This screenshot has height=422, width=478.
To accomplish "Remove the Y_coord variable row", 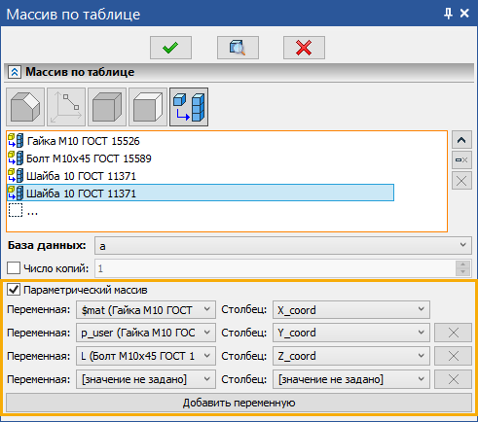I will 453,333.
